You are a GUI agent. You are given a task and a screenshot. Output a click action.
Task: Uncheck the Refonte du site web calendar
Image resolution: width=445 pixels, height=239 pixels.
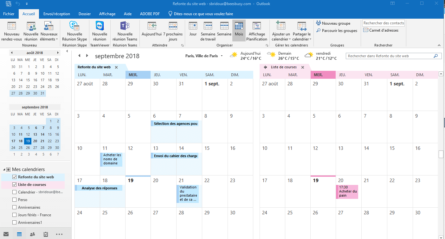click(x=14, y=177)
